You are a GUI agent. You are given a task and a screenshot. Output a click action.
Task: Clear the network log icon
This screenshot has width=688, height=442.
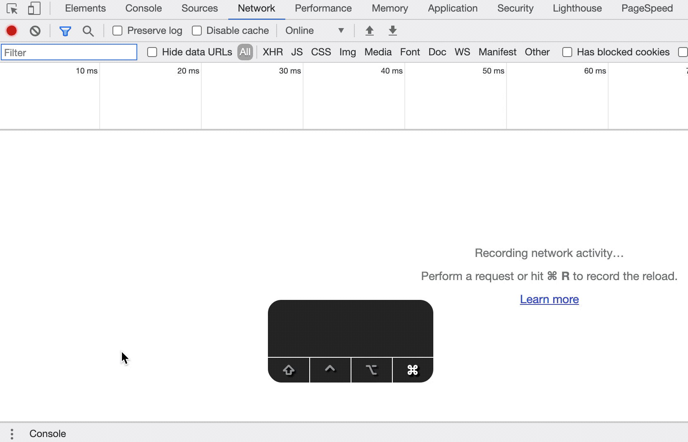click(35, 31)
